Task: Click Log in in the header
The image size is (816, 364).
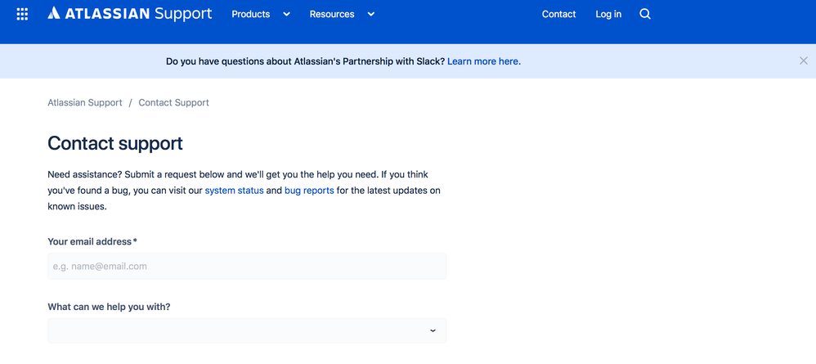Action: [x=608, y=14]
